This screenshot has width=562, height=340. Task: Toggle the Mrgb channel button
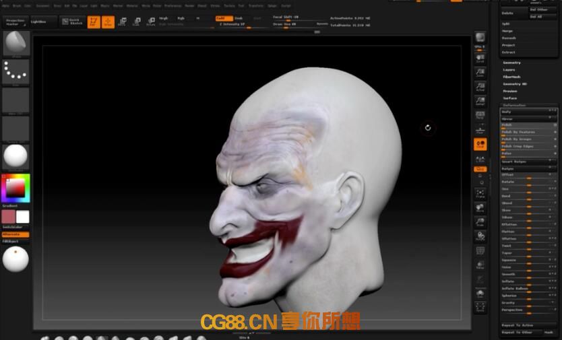click(164, 18)
